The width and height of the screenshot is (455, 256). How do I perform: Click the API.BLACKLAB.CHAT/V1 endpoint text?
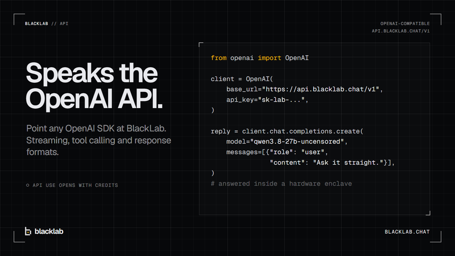tap(401, 31)
